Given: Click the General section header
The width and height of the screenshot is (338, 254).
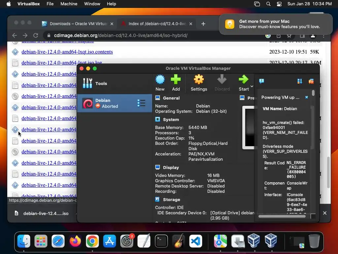Looking at the screenshot, I should (x=171, y=98).
